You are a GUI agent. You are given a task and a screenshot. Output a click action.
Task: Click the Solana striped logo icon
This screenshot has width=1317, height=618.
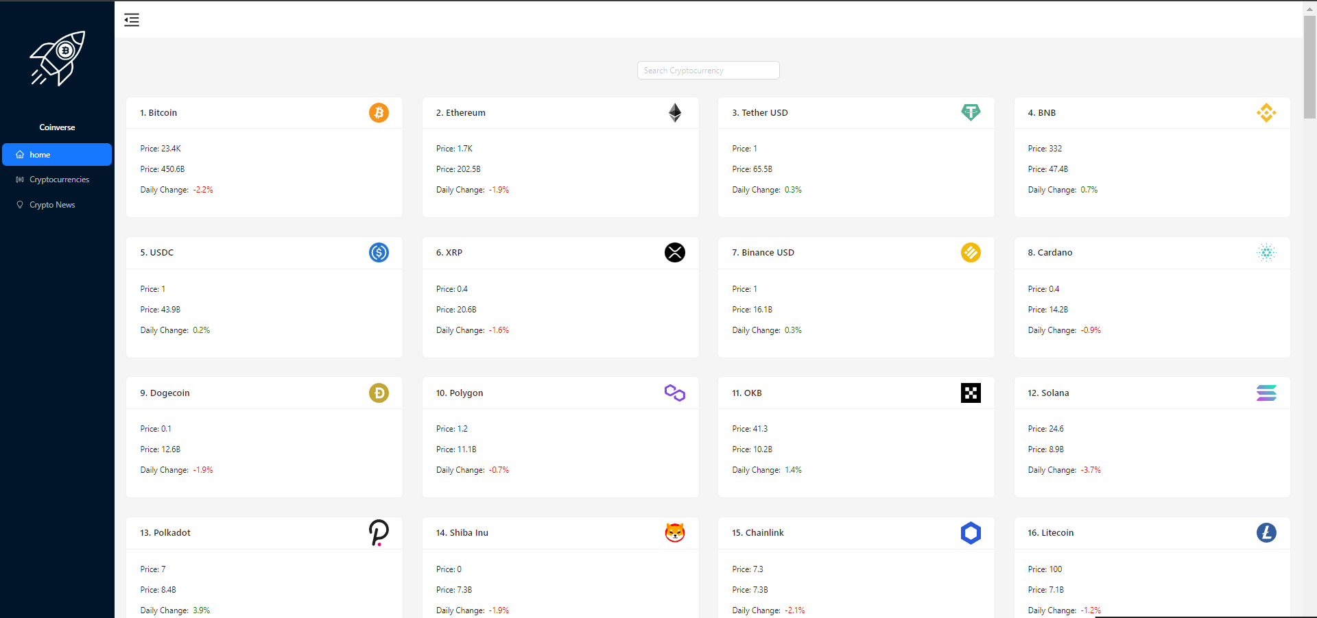(1266, 393)
